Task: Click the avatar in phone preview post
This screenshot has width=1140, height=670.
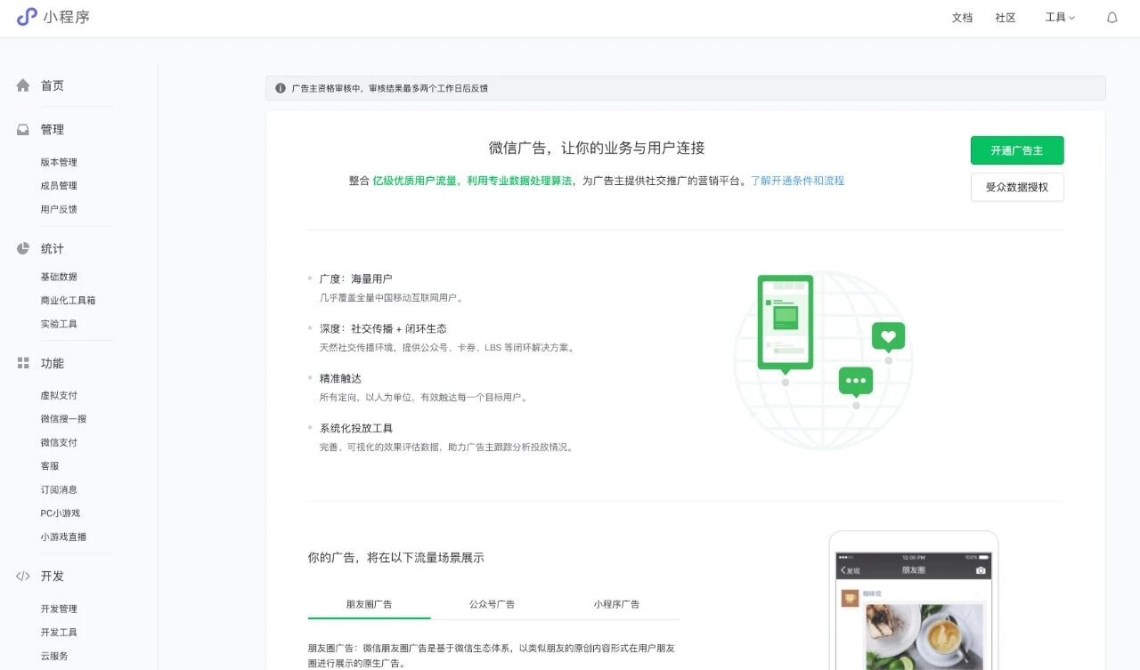Action: click(850, 598)
